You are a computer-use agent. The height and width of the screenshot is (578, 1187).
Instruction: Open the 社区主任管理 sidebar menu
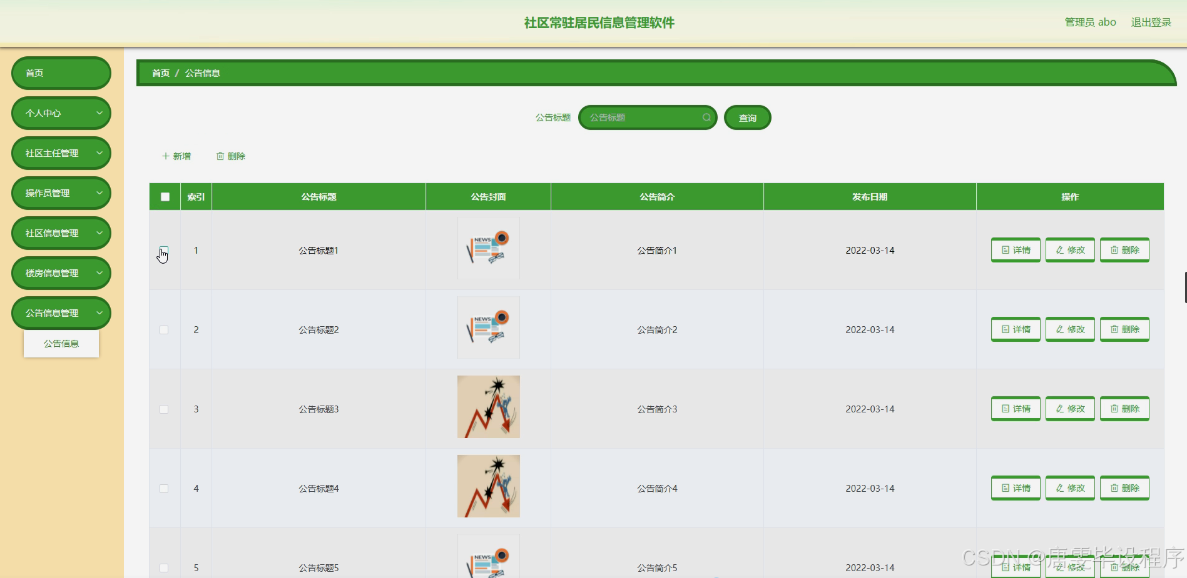coord(61,153)
